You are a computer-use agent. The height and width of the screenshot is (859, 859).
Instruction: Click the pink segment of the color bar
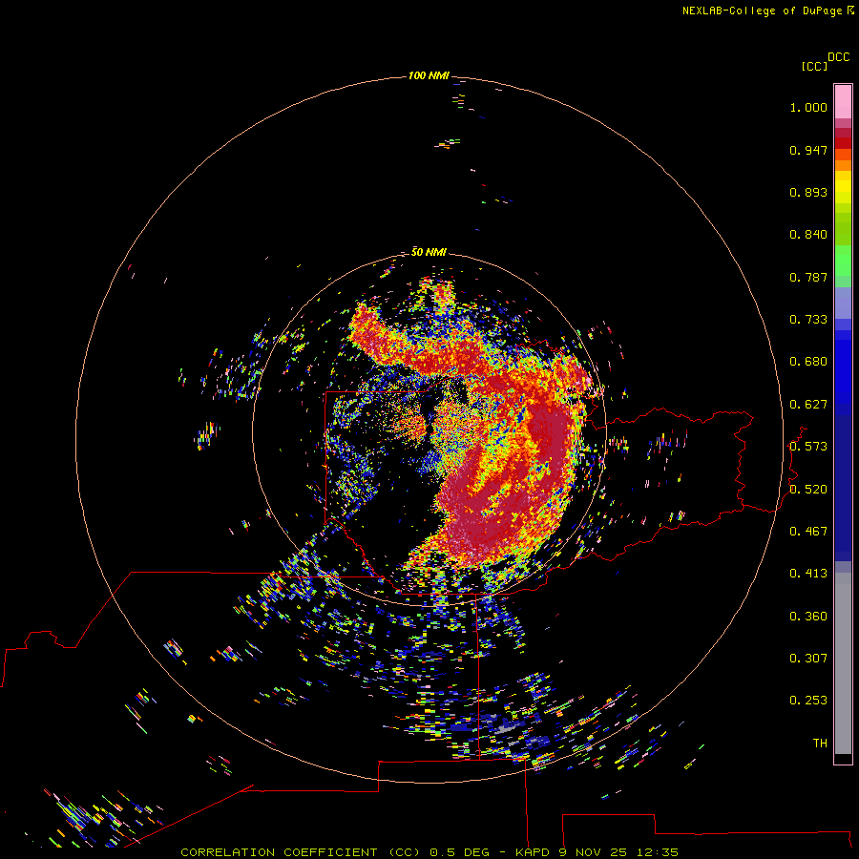point(843,102)
